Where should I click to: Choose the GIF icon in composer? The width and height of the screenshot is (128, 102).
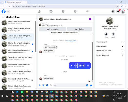[51, 85]
